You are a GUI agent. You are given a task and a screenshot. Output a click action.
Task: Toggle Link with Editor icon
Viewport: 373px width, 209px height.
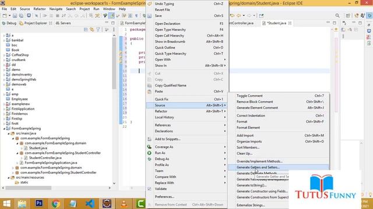click(x=92, y=30)
